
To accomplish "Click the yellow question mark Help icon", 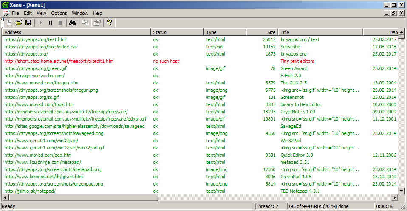I will (x=109, y=23).
